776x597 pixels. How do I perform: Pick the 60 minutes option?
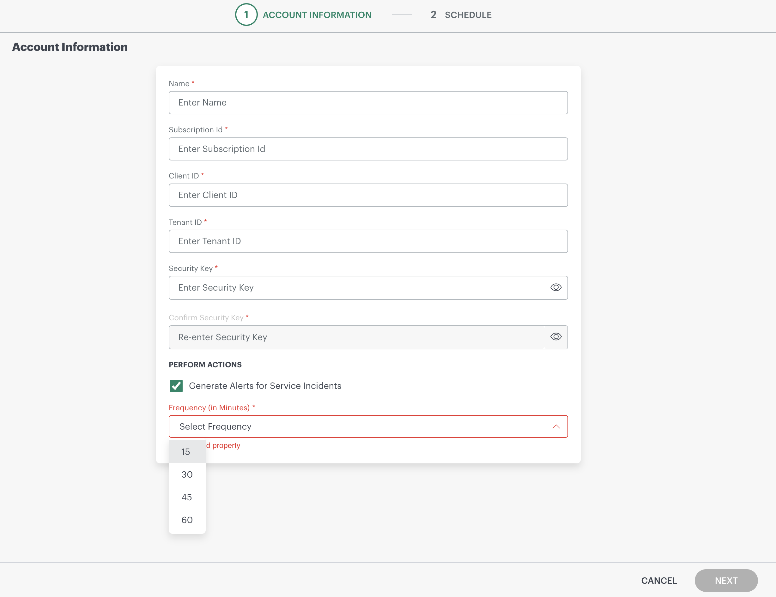click(x=186, y=520)
